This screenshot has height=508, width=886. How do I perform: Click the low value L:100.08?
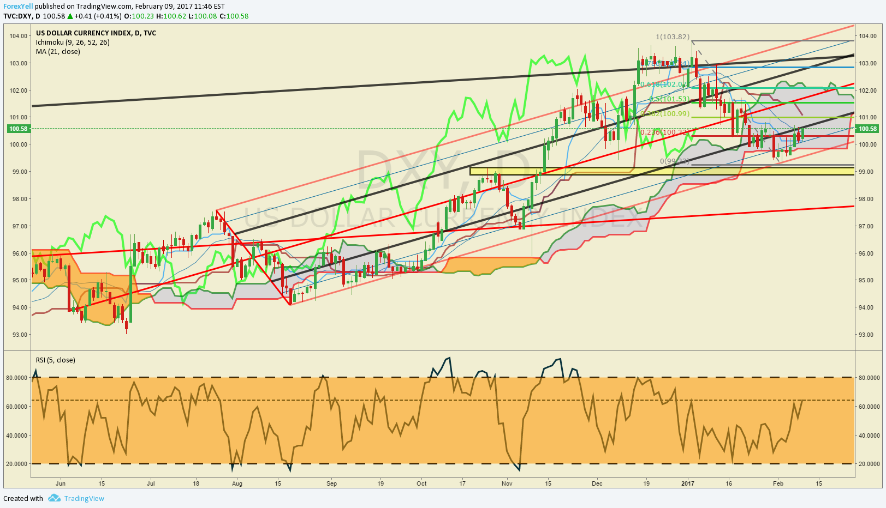click(202, 16)
